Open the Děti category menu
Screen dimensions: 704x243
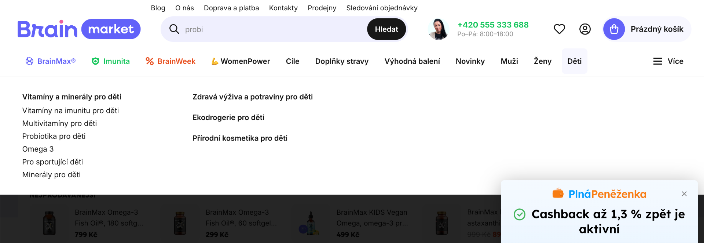coord(574,61)
